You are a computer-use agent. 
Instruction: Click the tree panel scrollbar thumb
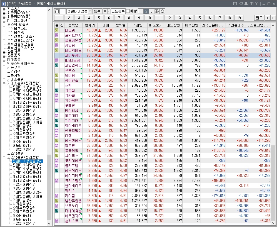point(49,187)
